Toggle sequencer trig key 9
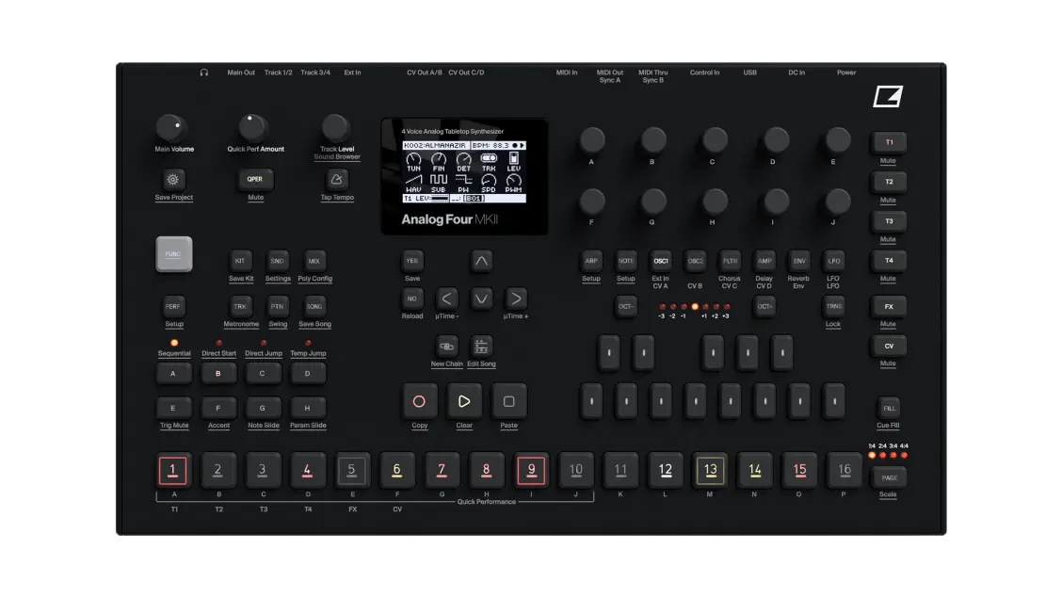 (531, 470)
